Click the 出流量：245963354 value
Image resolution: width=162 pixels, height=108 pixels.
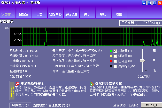23,66
